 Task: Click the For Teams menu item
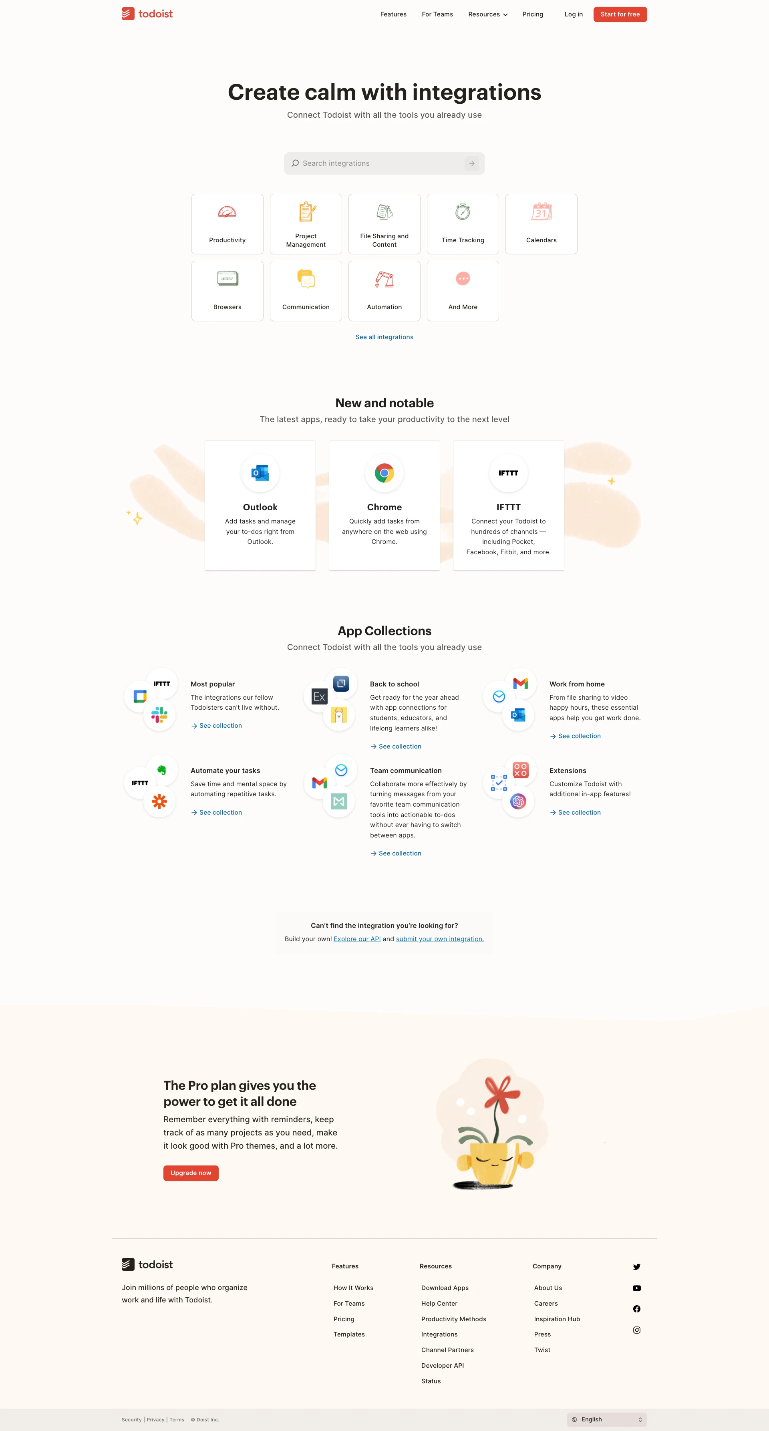pyautogui.click(x=437, y=14)
